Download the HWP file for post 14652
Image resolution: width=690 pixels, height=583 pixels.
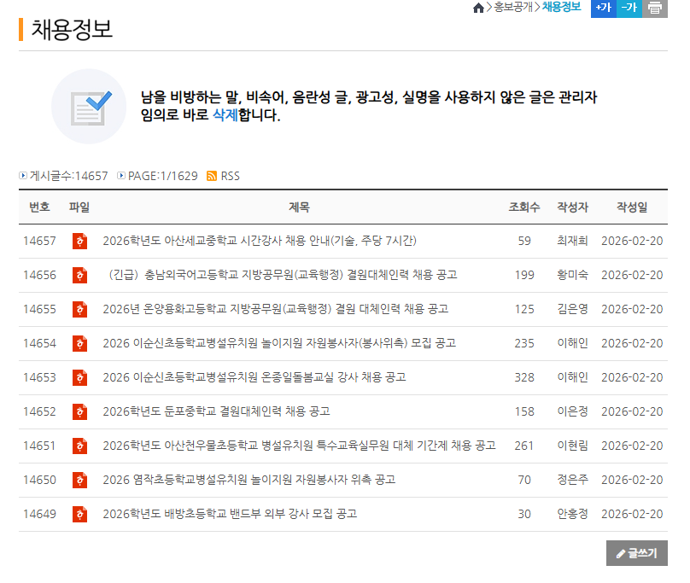click(79, 411)
